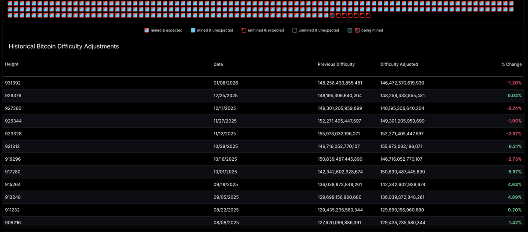This screenshot has width=528, height=232.
Task: Select the 'being mined' legend label
Action: pos(372,30)
